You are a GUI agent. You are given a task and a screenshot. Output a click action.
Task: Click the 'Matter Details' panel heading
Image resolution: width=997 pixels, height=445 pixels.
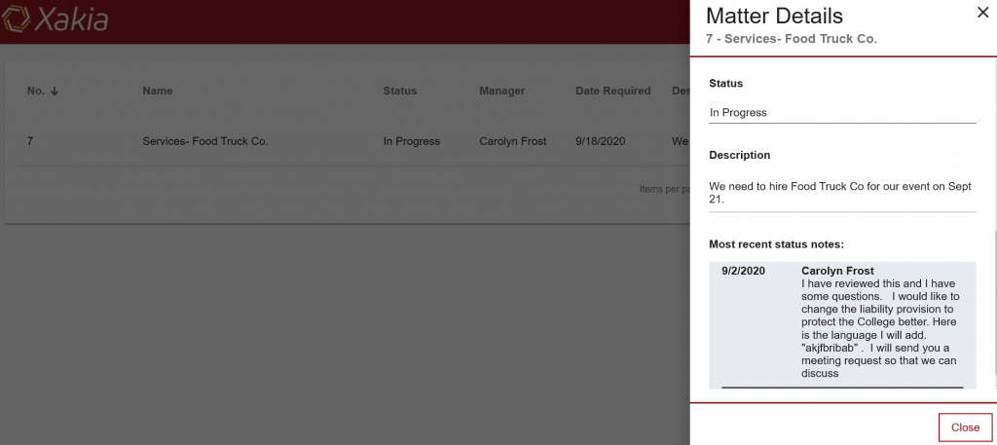pyautogui.click(x=774, y=16)
